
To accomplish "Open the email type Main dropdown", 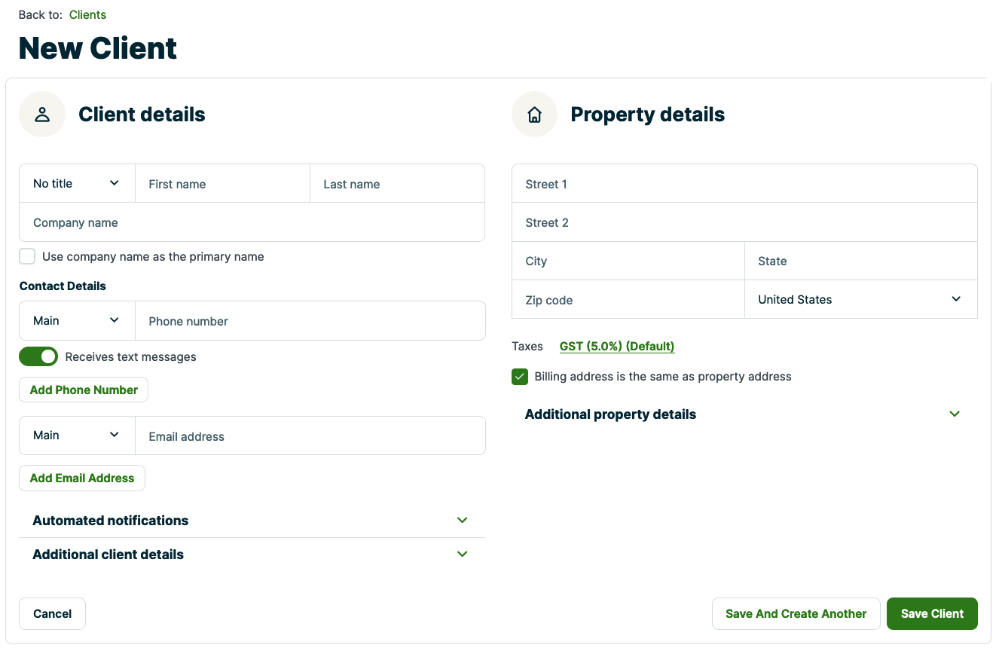I will click(76, 436).
